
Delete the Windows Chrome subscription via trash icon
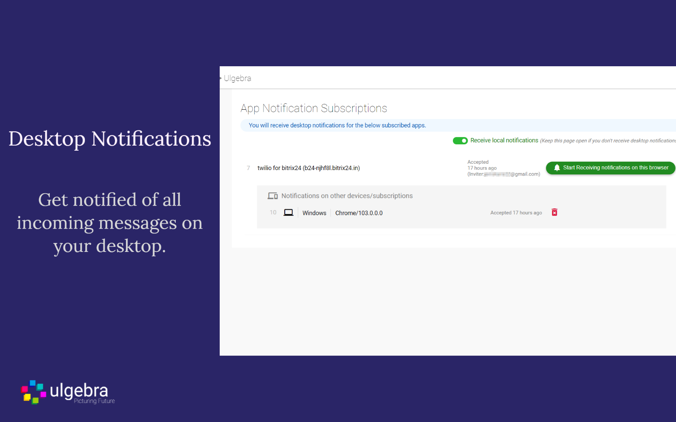pyautogui.click(x=554, y=212)
